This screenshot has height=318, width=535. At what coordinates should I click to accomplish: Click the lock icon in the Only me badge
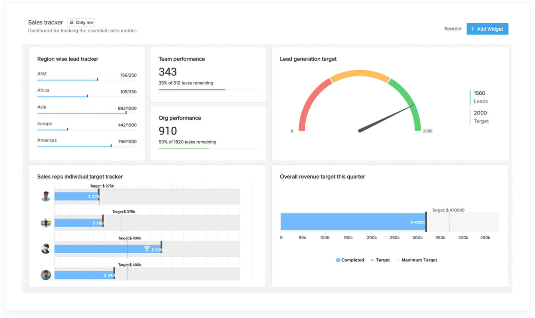tap(72, 22)
